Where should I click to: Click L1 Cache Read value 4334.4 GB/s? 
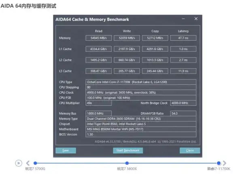[99, 49]
